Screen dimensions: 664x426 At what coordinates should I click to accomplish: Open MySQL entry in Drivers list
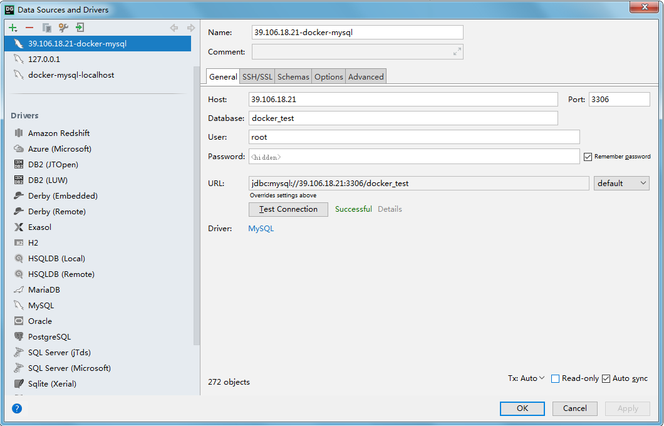point(34,305)
